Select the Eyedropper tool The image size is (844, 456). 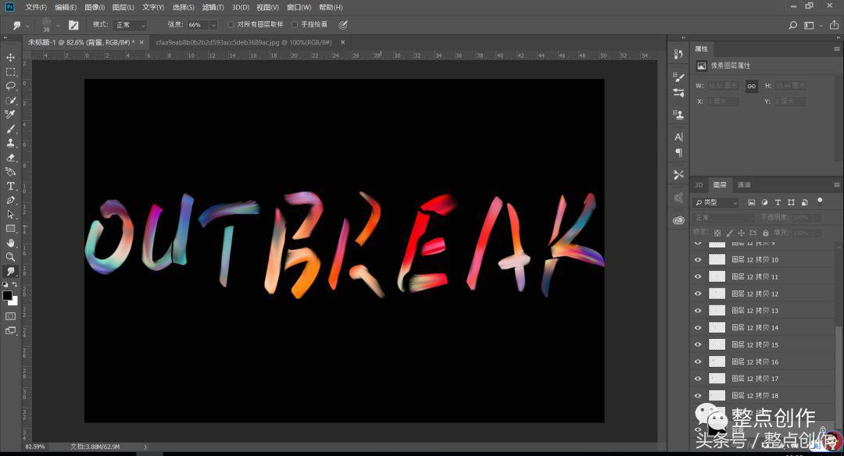pyautogui.click(x=10, y=115)
